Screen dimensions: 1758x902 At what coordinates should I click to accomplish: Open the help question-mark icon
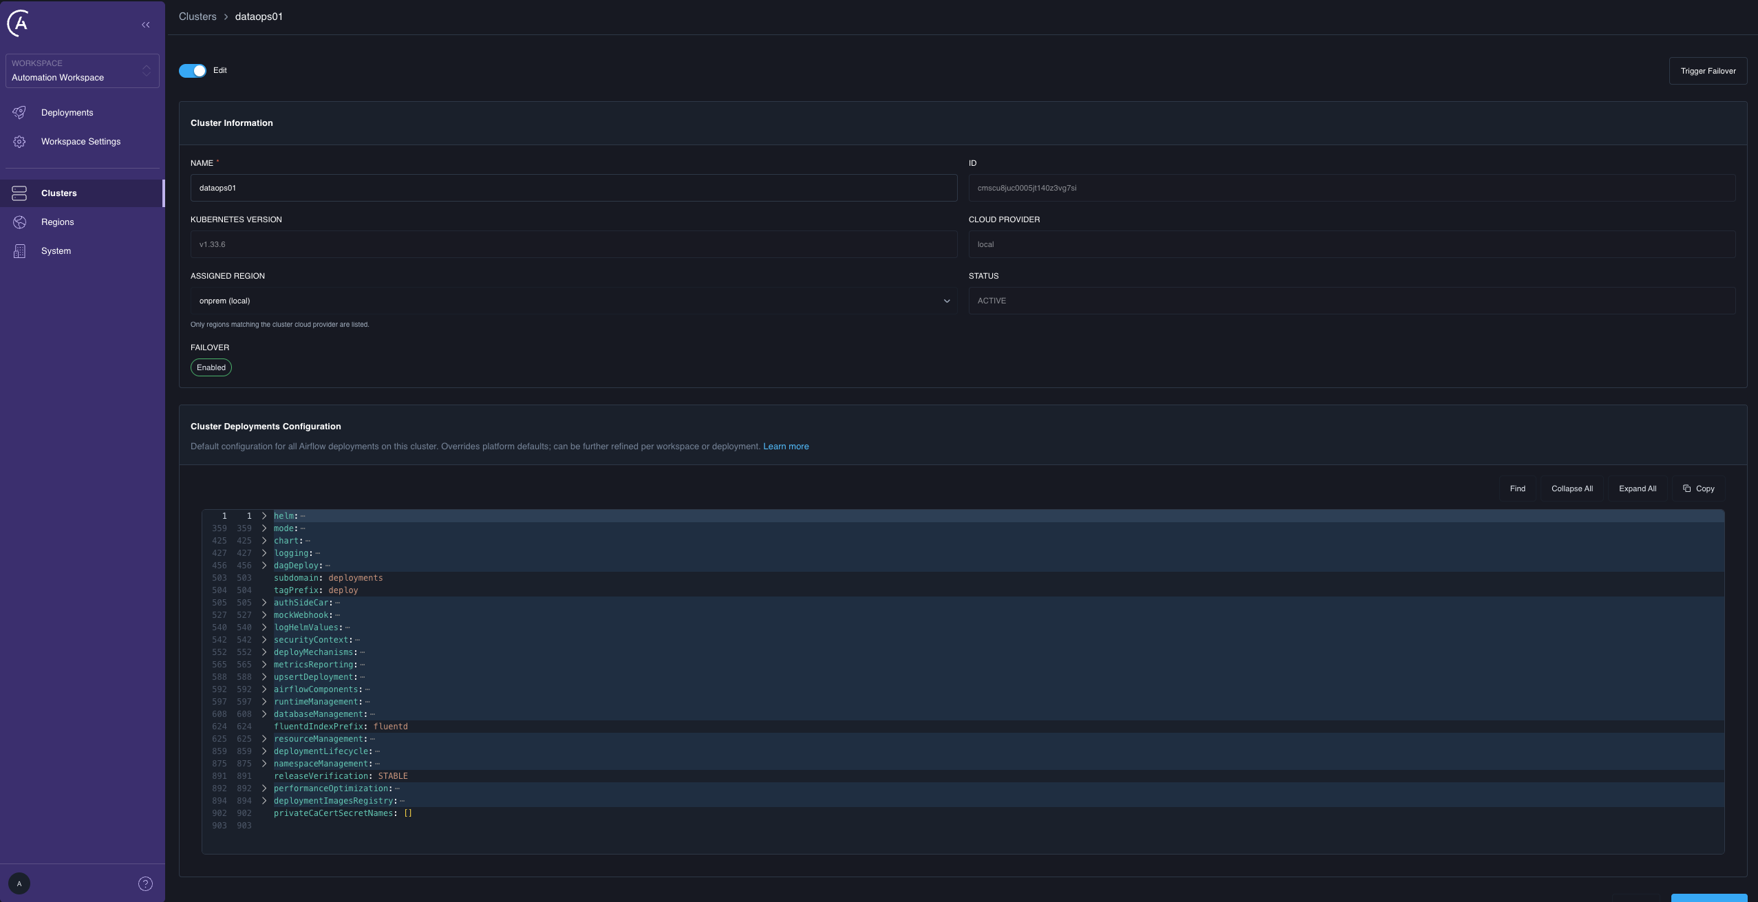(145, 883)
